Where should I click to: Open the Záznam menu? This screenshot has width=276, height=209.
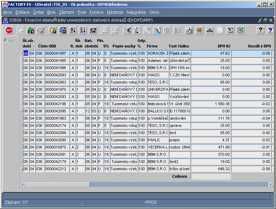[67, 12]
